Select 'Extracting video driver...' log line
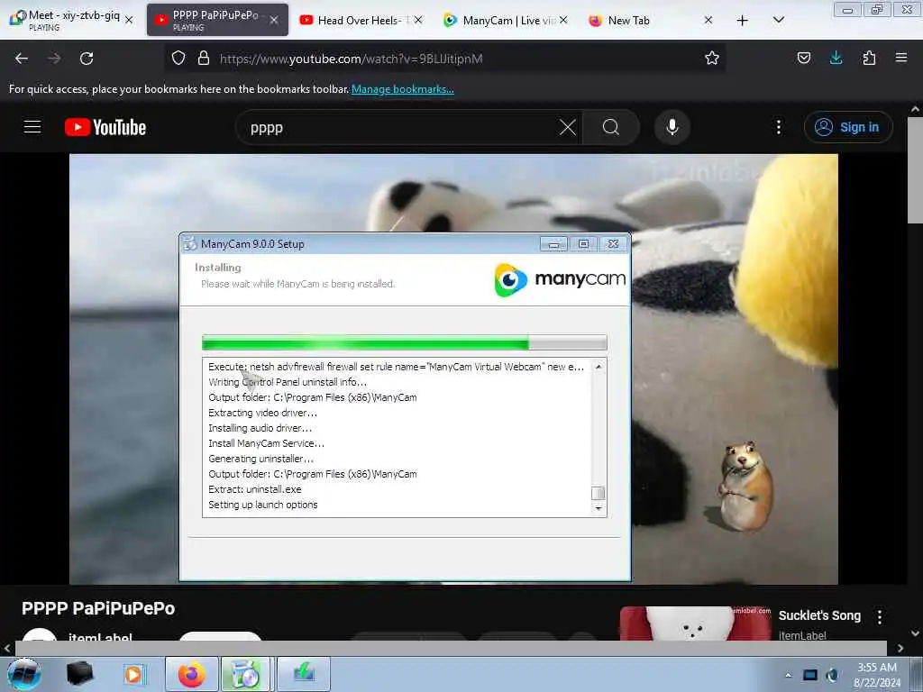The image size is (923, 692). (x=262, y=413)
